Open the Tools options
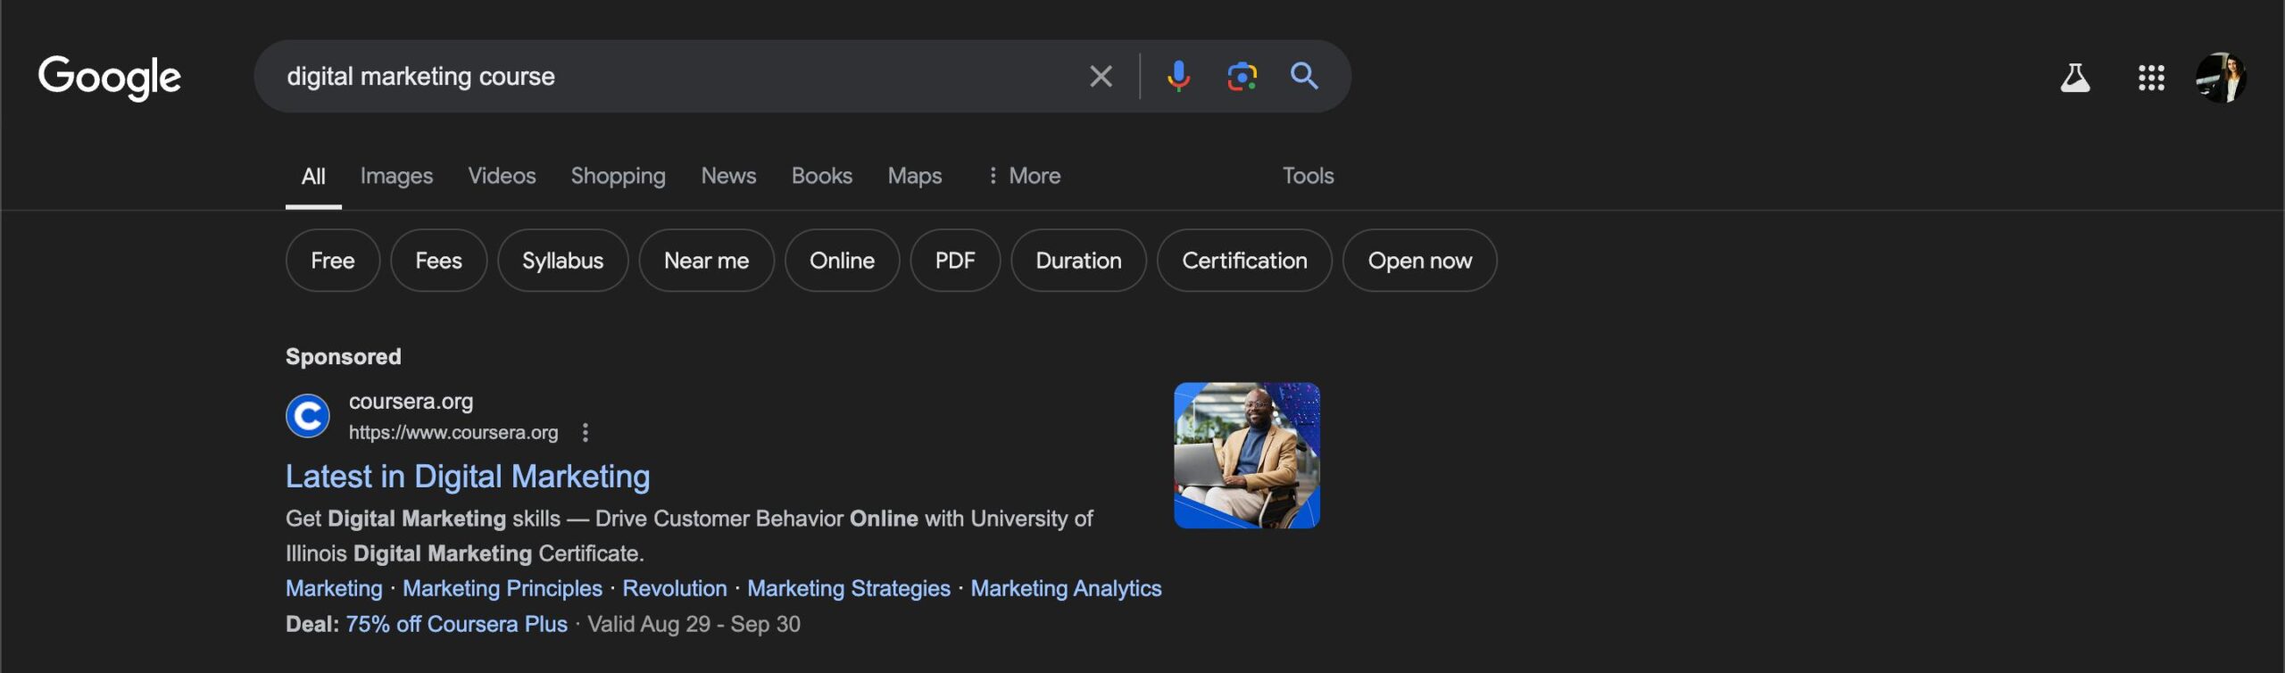Screen dimensions: 2285x673 (1308, 176)
